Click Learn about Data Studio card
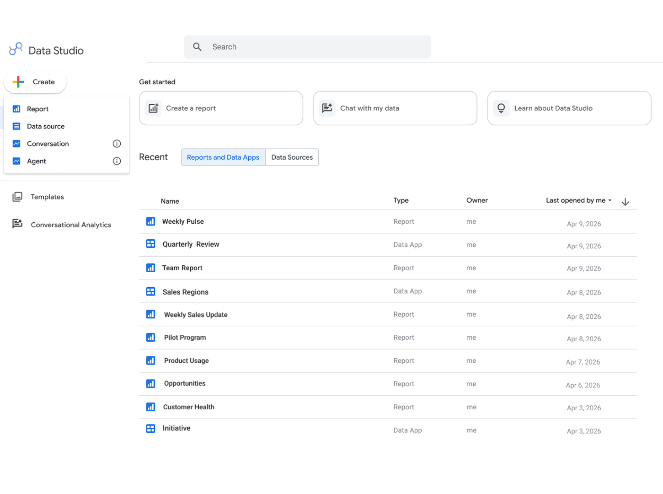Screen dimensions: 663x494 point(569,108)
